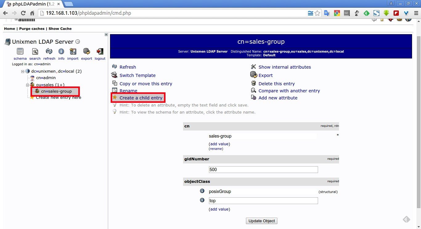Viewport: 421px width, 229px height.
Task: Click the Copy or move this entry link
Action: [146, 84]
